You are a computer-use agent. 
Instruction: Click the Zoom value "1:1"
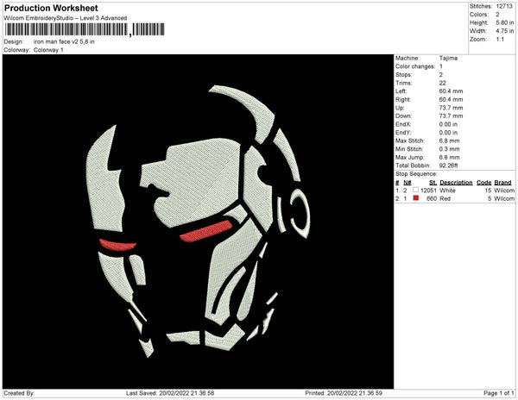pyautogui.click(x=500, y=40)
